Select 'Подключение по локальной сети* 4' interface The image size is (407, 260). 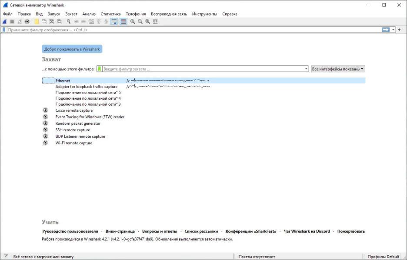(203, 98)
